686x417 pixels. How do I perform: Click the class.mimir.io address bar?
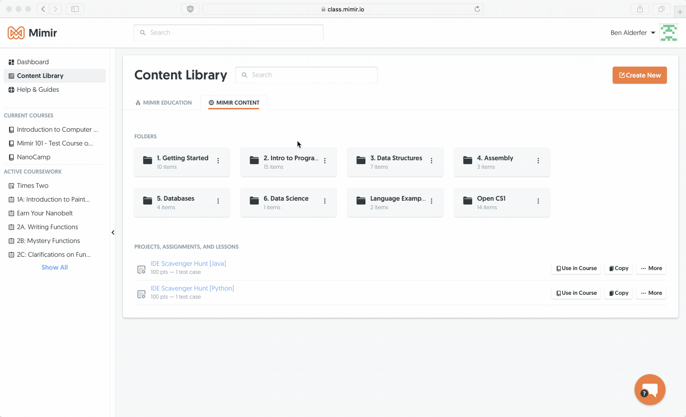click(343, 9)
